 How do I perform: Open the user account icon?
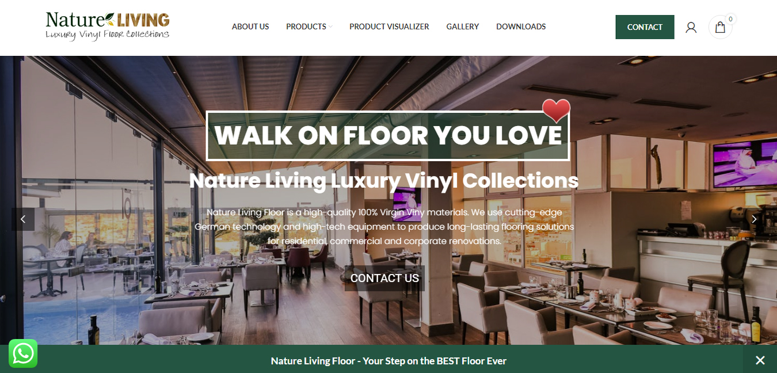691,27
